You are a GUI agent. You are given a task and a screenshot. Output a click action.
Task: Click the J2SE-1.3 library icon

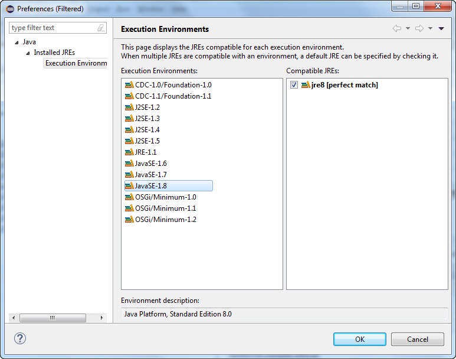click(129, 119)
